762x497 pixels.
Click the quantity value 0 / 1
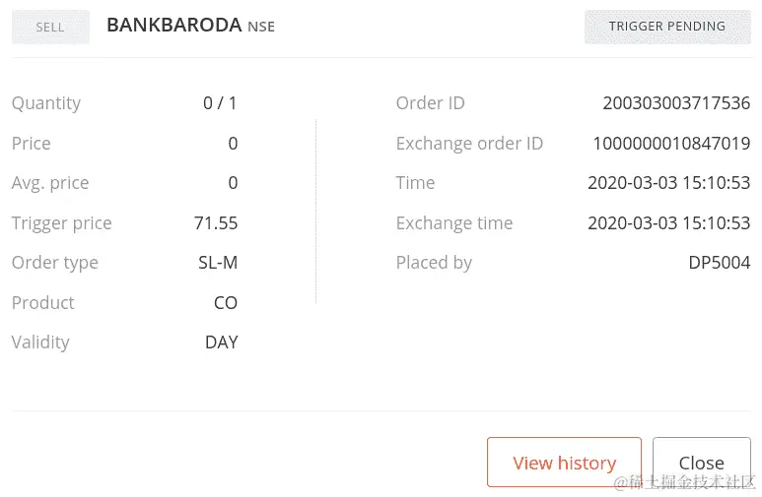(x=220, y=103)
